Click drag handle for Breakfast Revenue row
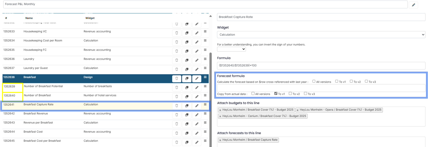The image size is (428, 147). coord(205,114)
